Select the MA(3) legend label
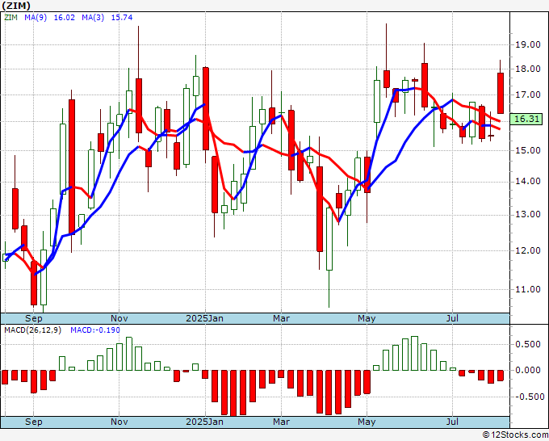Screen dimensions: 549x441 click(x=93, y=18)
